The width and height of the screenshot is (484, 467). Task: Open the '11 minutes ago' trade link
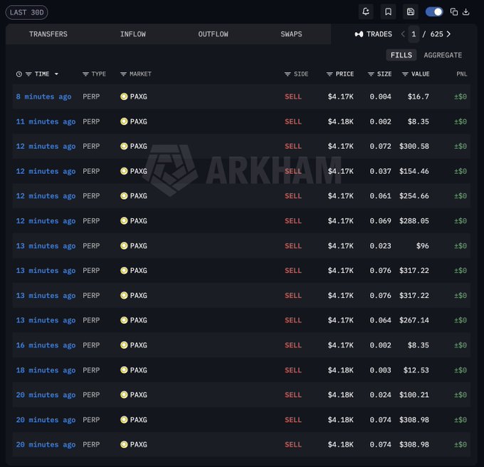click(46, 121)
